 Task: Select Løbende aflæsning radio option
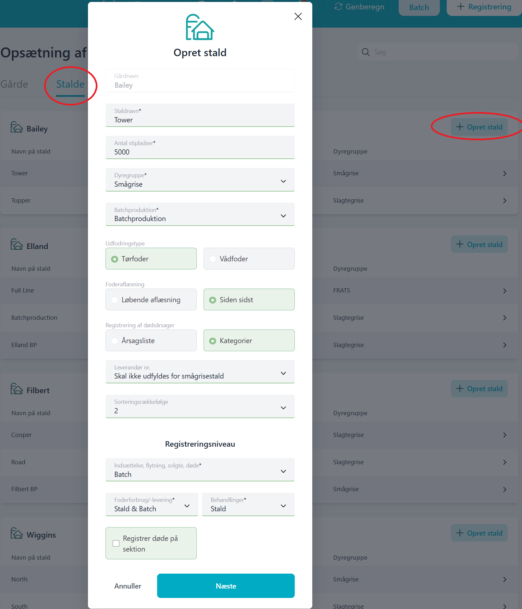click(151, 300)
